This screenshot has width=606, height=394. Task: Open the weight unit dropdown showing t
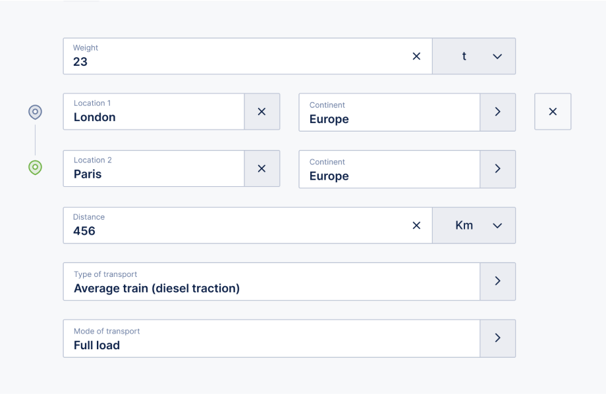(x=474, y=57)
